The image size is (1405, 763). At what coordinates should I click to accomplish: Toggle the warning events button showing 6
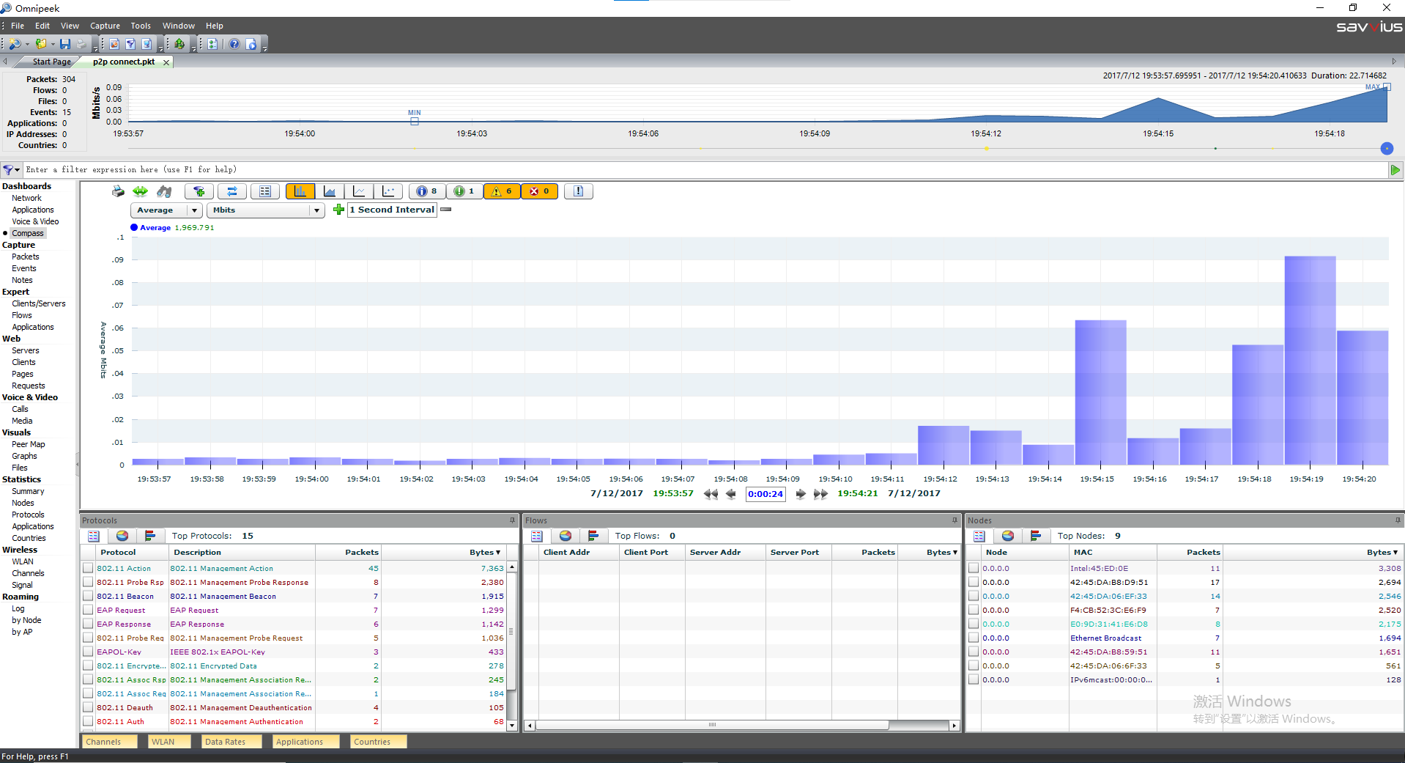pyautogui.click(x=502, y=191)
